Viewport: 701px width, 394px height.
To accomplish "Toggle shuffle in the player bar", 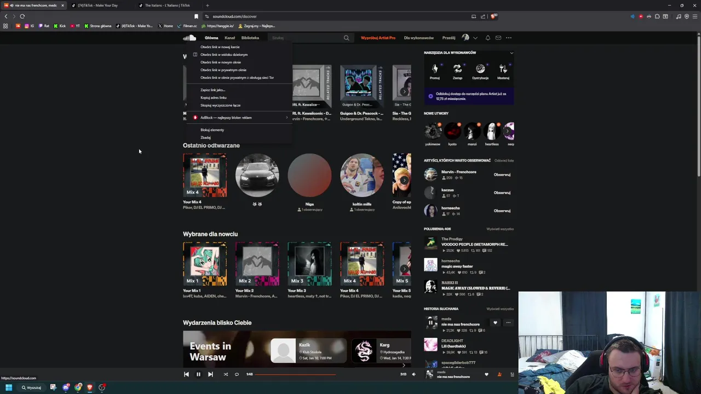I will pyautogui.click(x=226, y=374).
